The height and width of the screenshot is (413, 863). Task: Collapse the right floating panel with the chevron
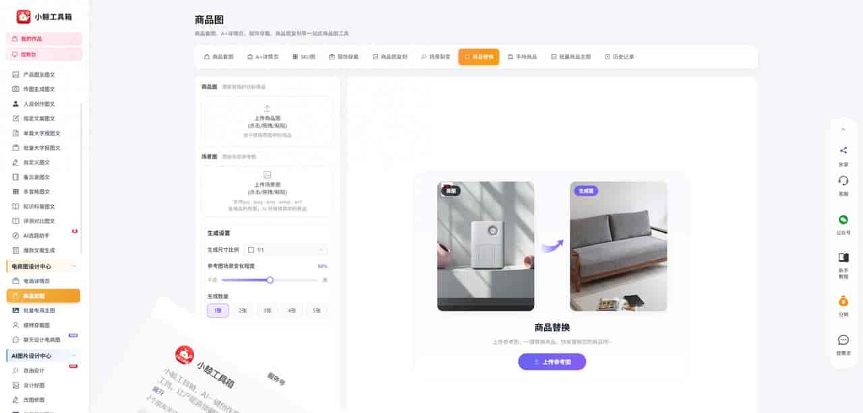[843, 130]
